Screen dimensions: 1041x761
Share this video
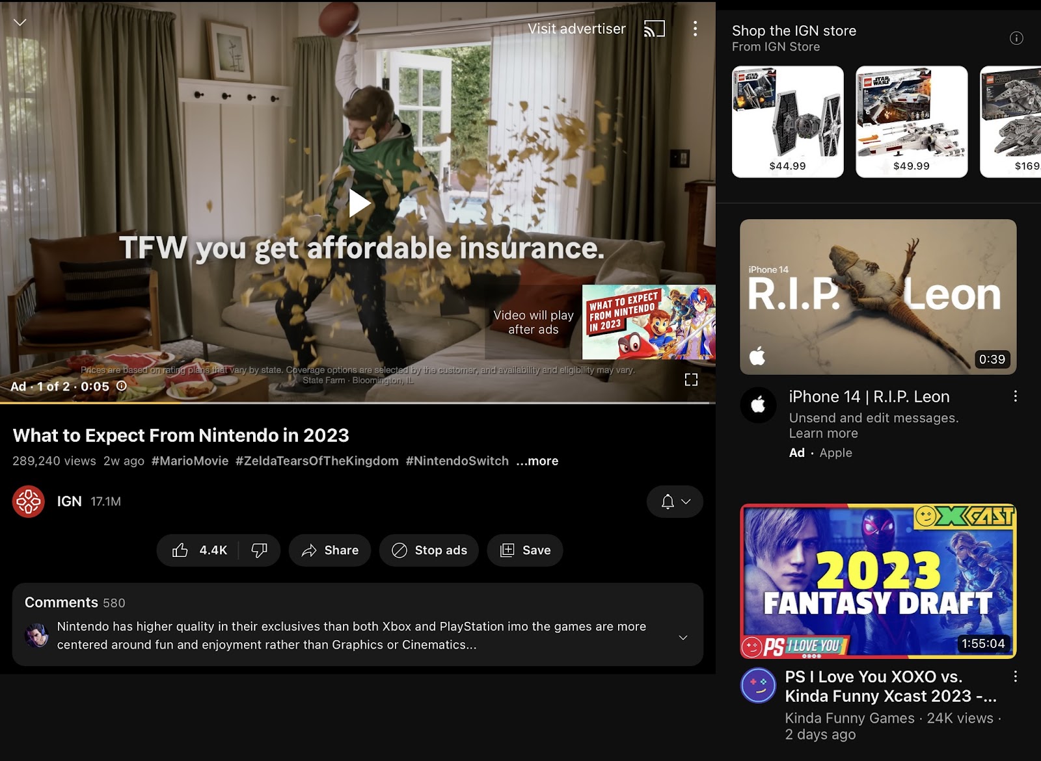click(x=330, y=550)
